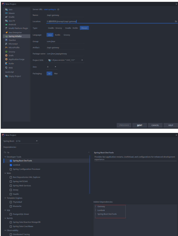
Task: Select Gradle - Groovy project type
Action: 55,28
